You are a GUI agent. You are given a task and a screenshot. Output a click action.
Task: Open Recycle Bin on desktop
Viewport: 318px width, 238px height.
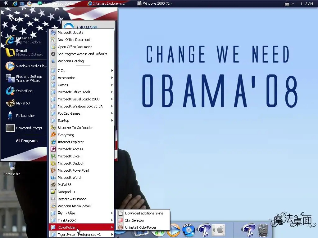(x=12, y=169)
